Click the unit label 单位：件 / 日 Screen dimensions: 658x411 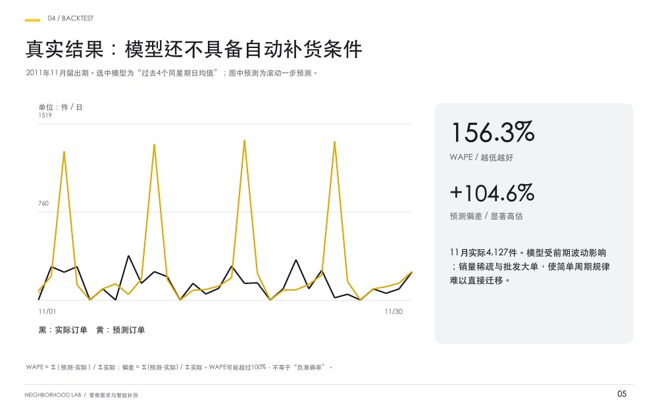tap(61, 107)
